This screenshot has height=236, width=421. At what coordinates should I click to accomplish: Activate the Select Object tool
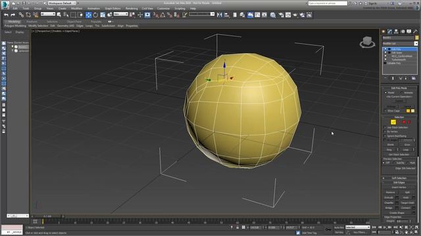point(59,14)
